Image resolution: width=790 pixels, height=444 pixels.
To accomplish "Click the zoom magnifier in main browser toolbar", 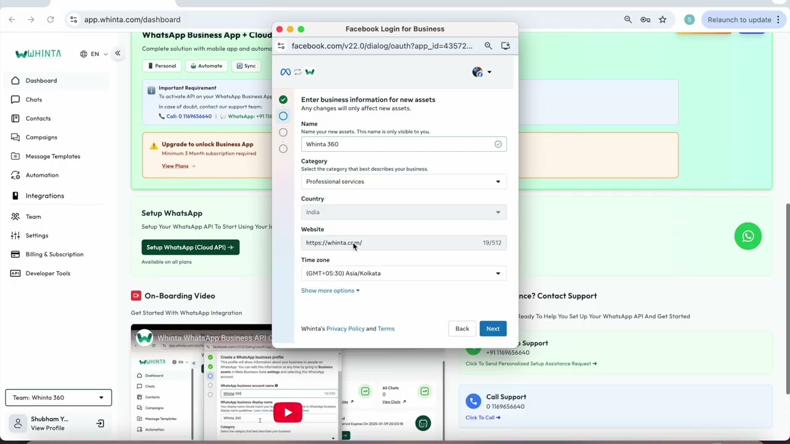I will [x=628, y=20].
